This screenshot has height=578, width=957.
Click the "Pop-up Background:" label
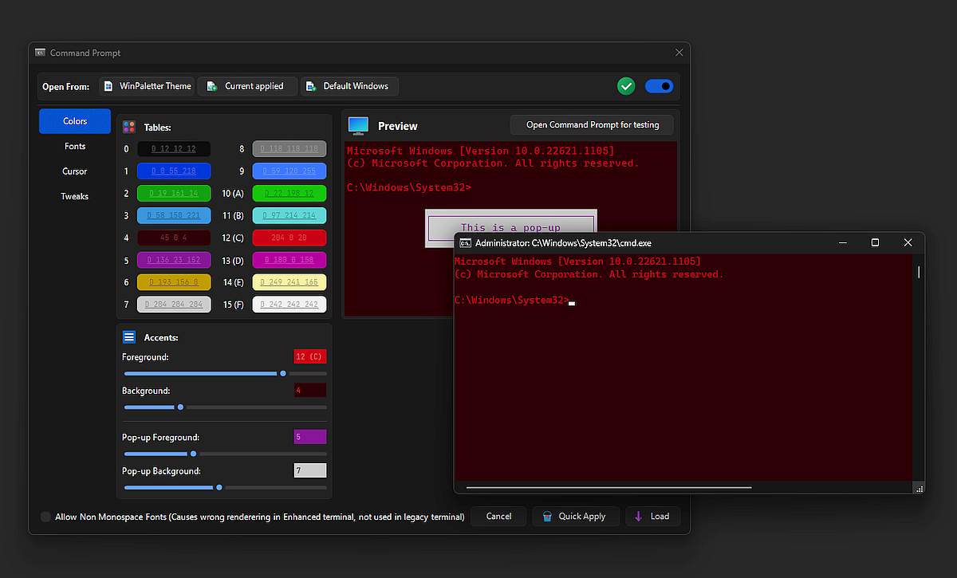click(161, 471)
